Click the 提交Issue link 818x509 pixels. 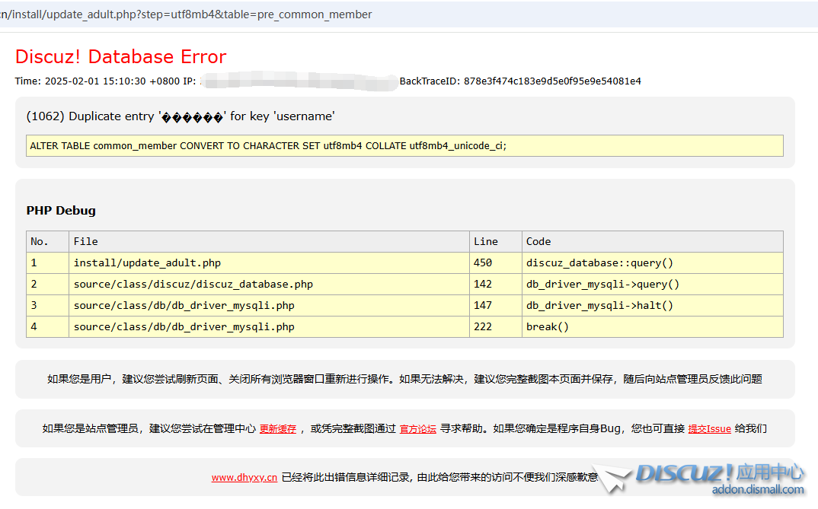709,429
